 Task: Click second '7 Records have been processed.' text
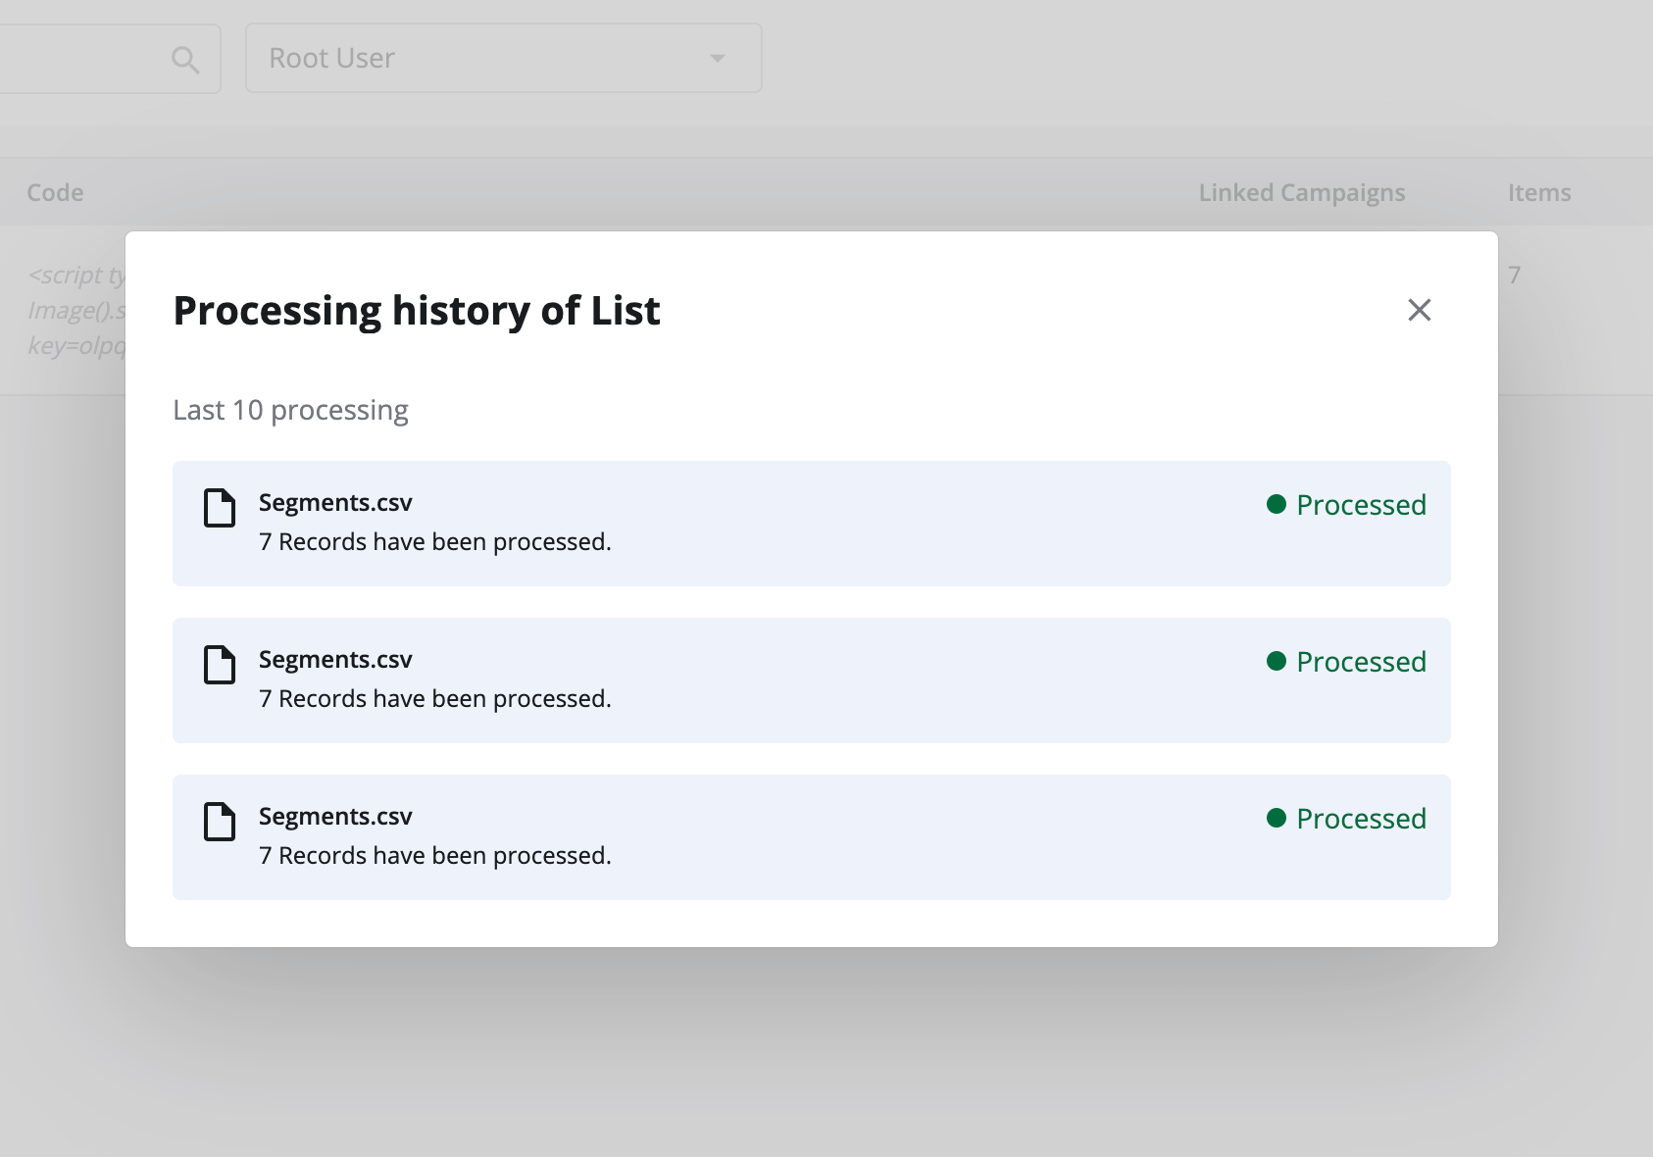(435, 699)
